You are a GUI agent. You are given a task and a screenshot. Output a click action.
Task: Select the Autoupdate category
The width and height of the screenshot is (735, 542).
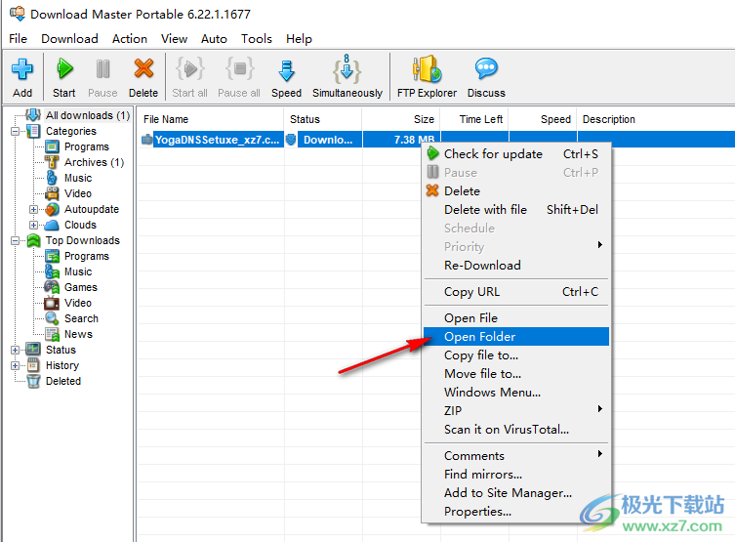coord(92,209)
